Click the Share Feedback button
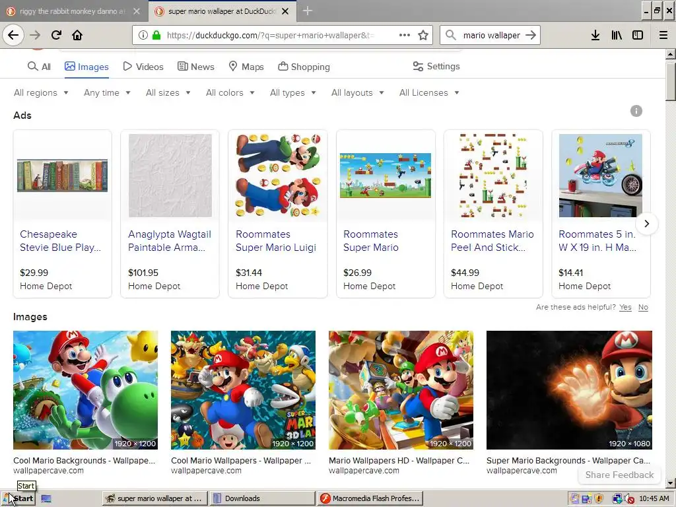The image size is (676, 507). [x=619, y=475]
